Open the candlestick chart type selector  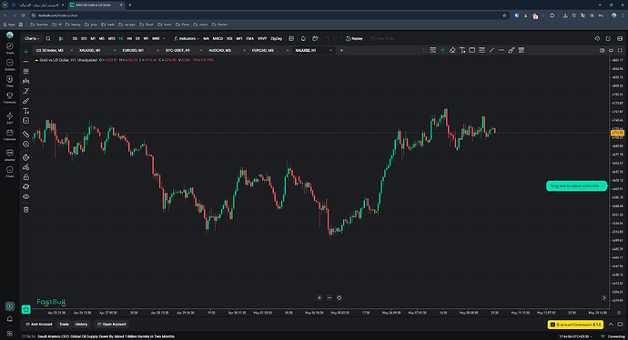[61, 39]
